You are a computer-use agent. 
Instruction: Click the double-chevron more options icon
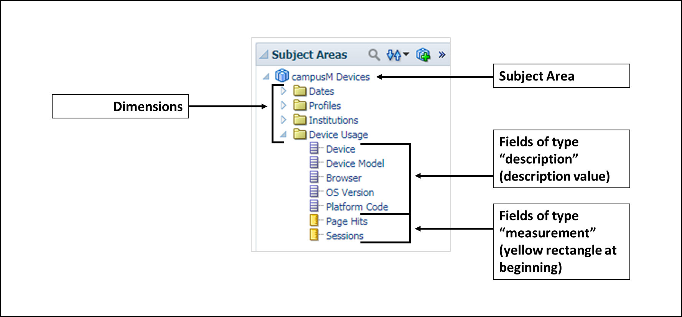point(442,55)
